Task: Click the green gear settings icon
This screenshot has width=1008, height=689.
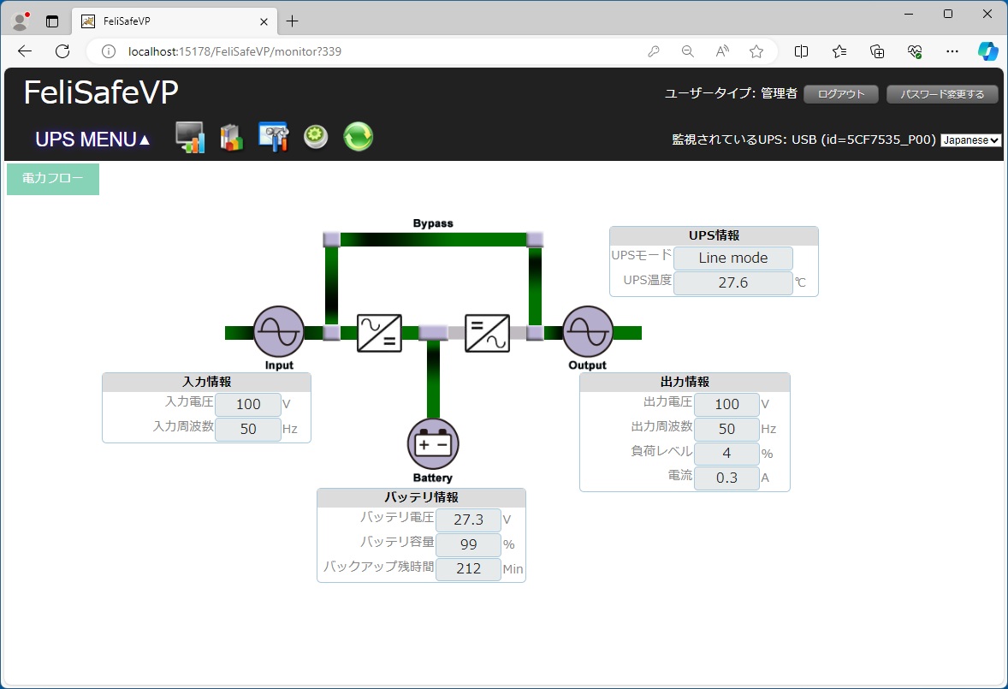Action: [x=316, y=137]
